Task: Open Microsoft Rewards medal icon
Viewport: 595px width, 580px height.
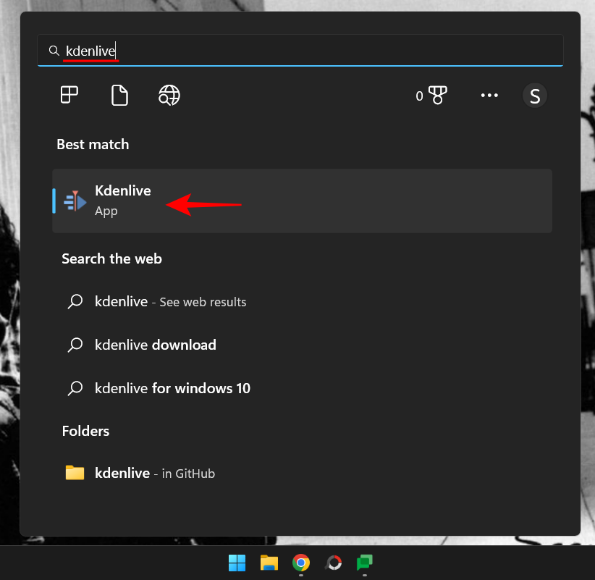Action: coord(437,95)
